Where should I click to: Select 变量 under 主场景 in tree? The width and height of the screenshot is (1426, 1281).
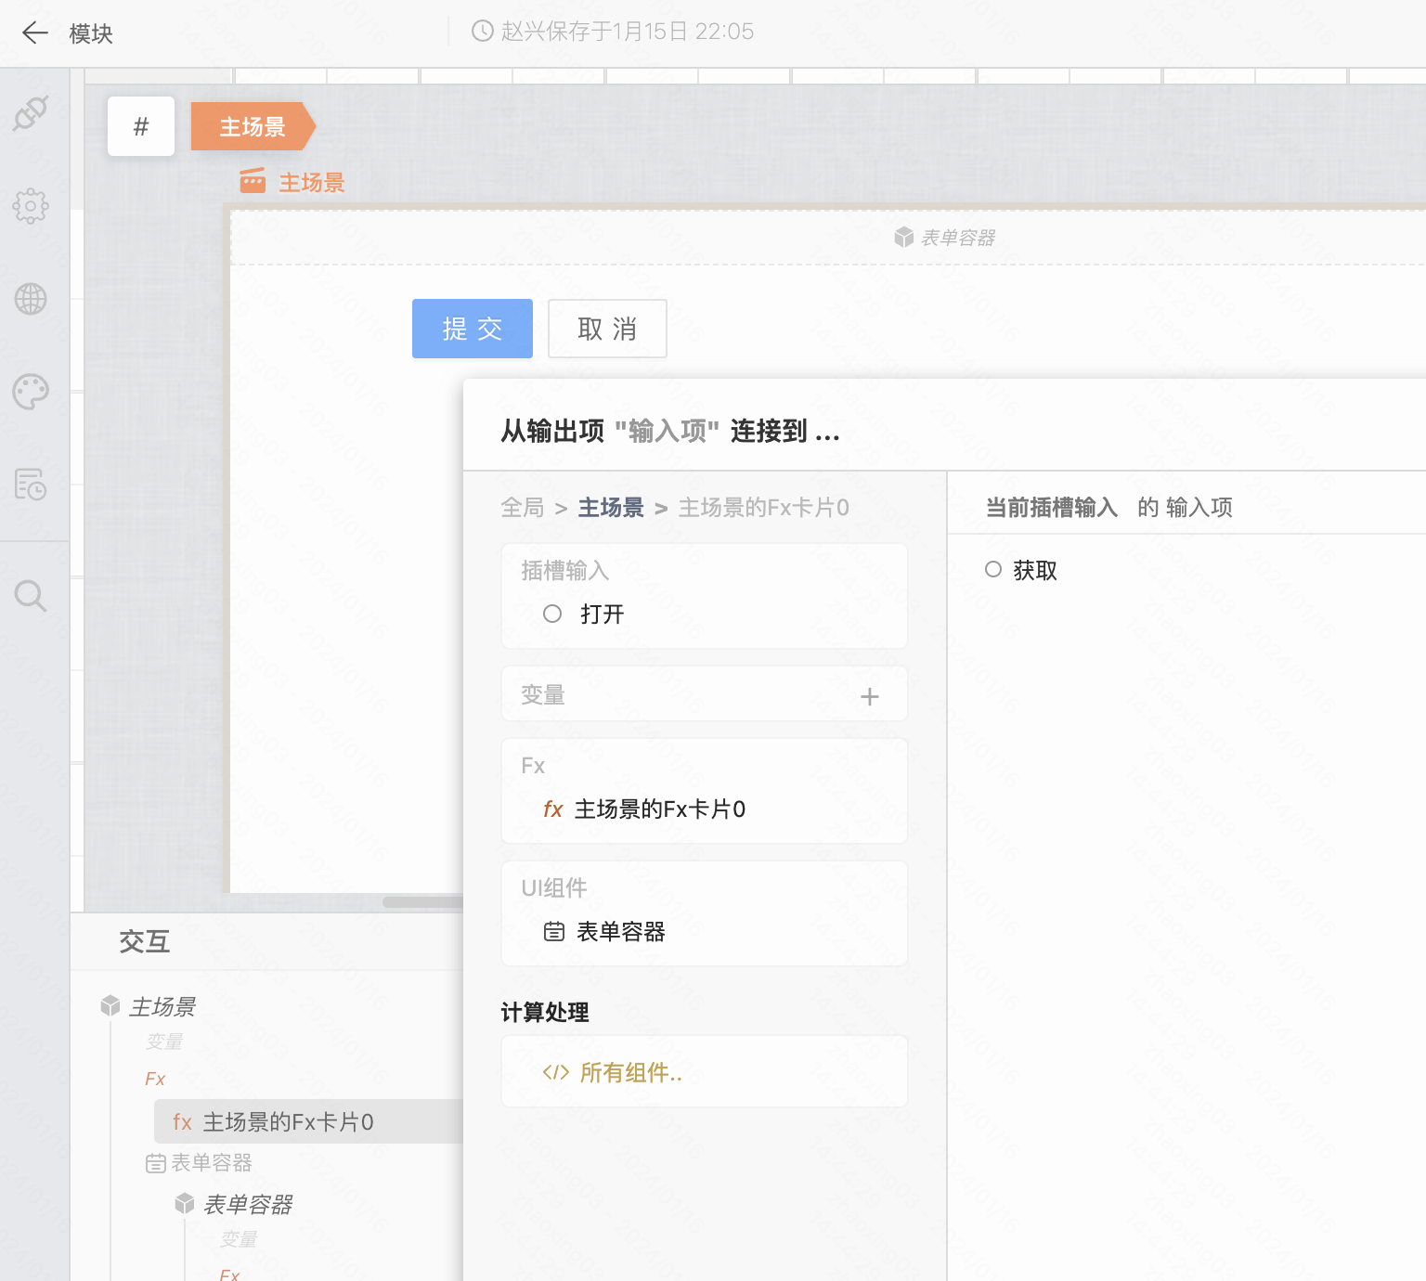(x=164, y=1042)
